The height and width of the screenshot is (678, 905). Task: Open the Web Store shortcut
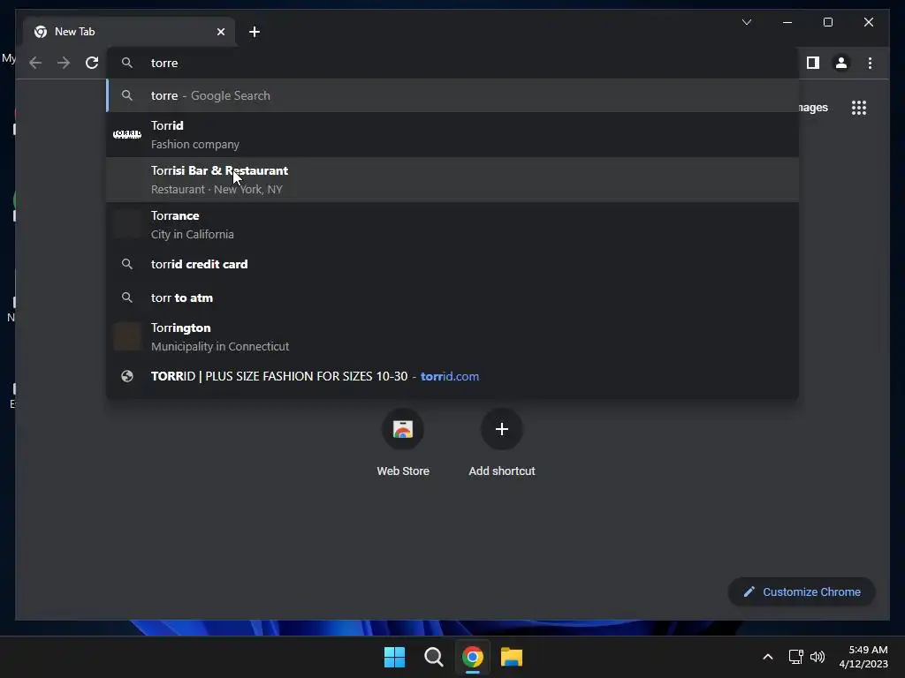click(x=403, y=443)
